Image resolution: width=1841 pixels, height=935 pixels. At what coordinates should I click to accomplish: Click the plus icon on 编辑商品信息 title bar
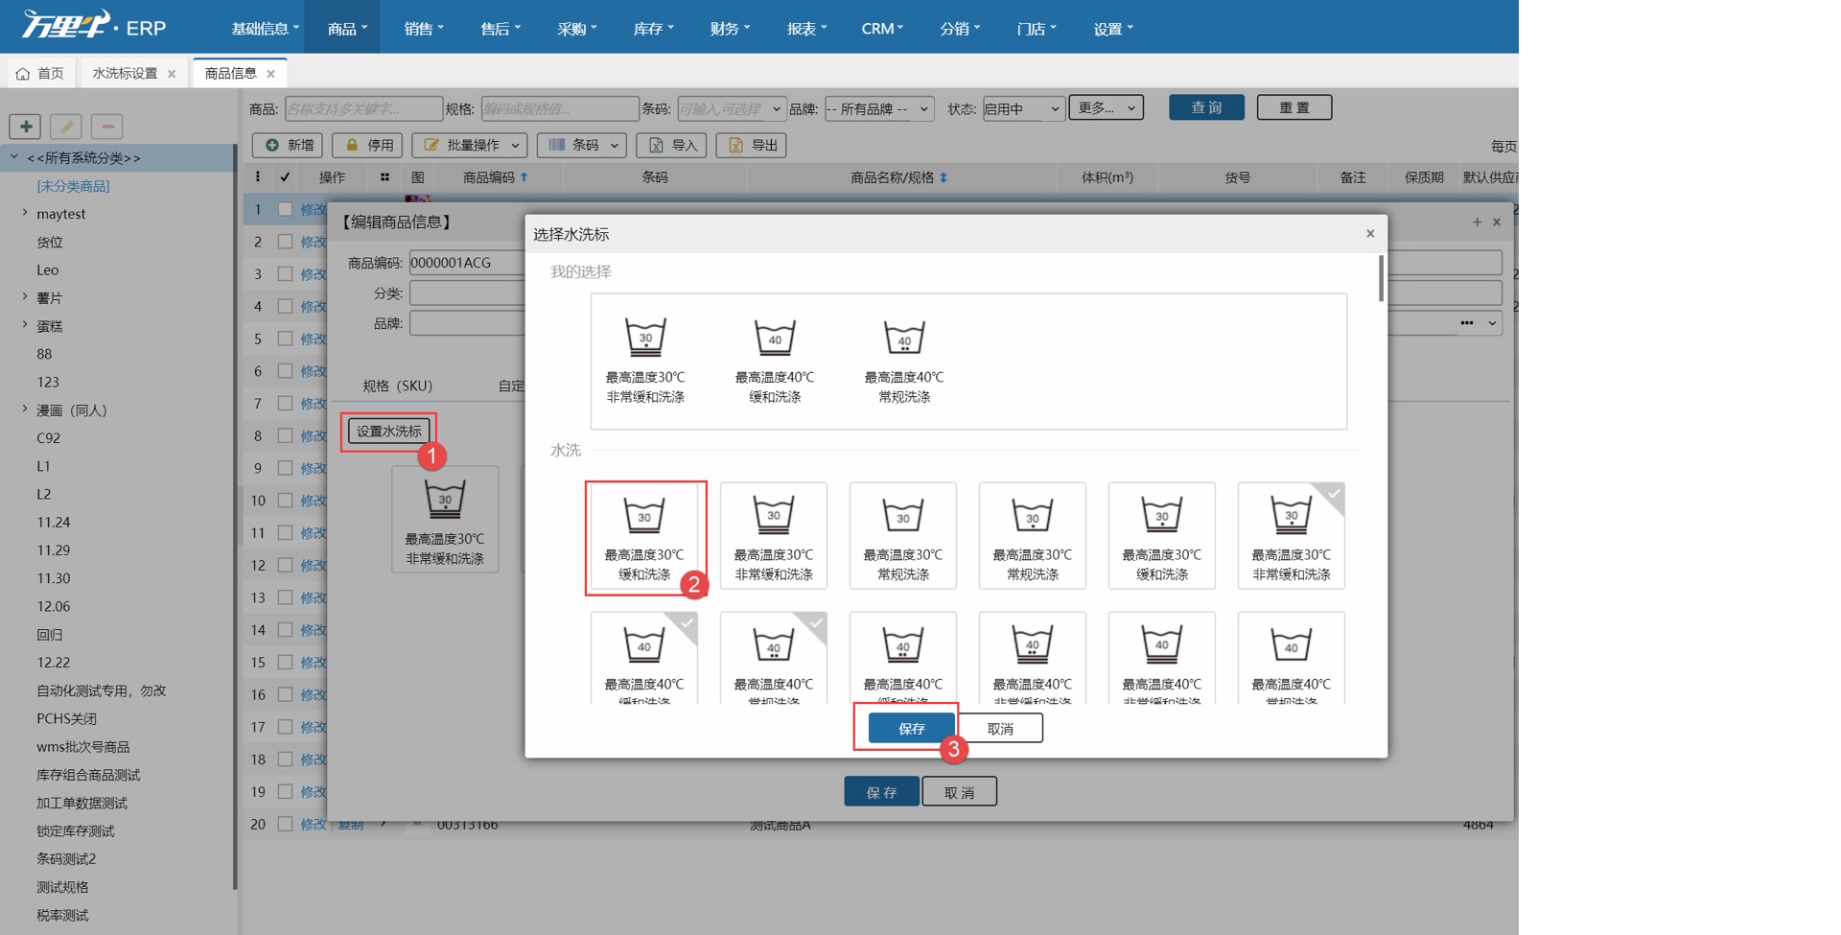pos(1477,222)
